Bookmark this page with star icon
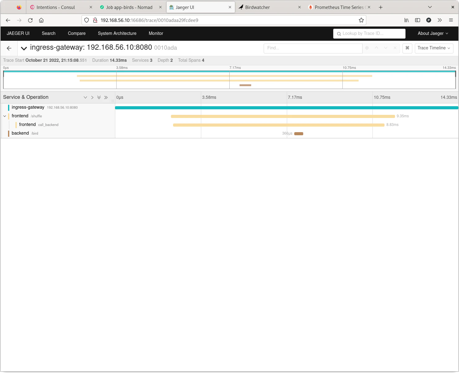The width and height of the screenshot is (459, 373). (x=361, y=20)
